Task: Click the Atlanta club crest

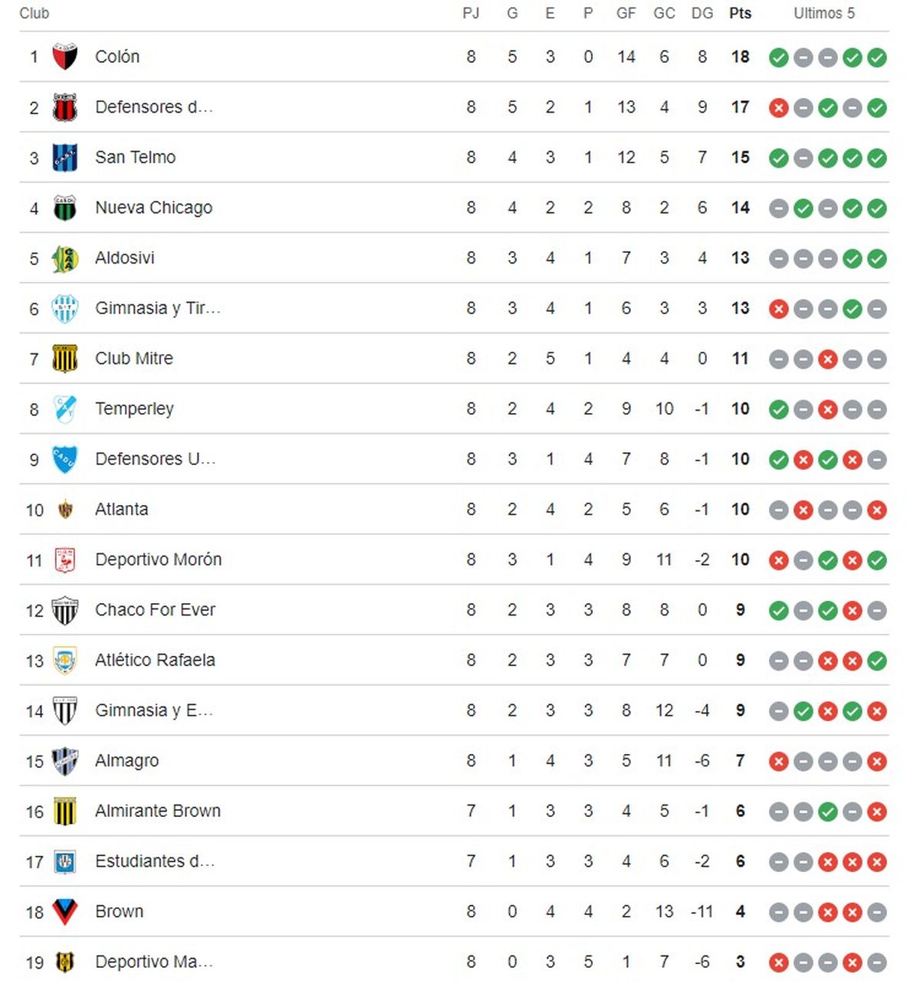Action: [x=64, y=509]
